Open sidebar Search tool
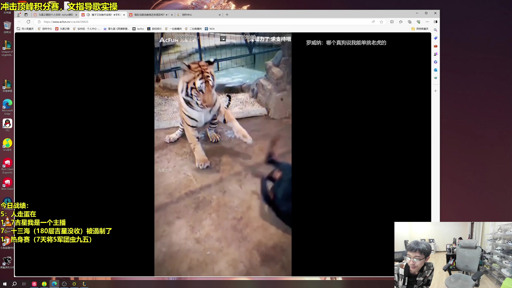Viewport: 512px width, 288px height. 435,30
